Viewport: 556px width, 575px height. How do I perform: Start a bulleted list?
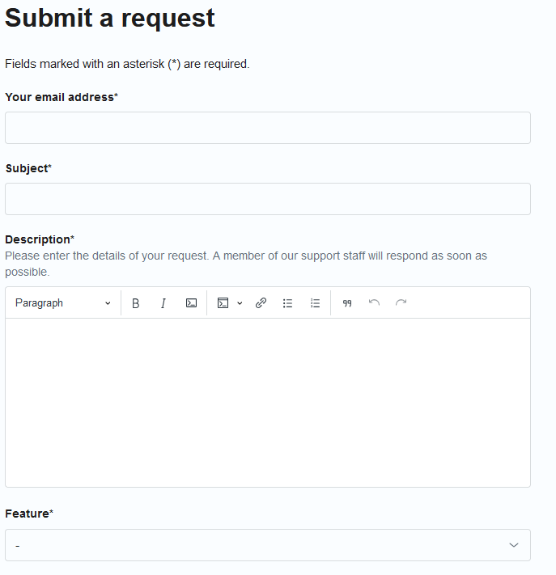point(287,303)
